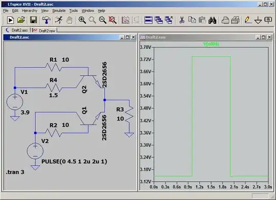Viewport: 276px width, 200px height.
Task: Click the Copy toolbar icon
Action: pyautogui.click(x=192, y=20)
